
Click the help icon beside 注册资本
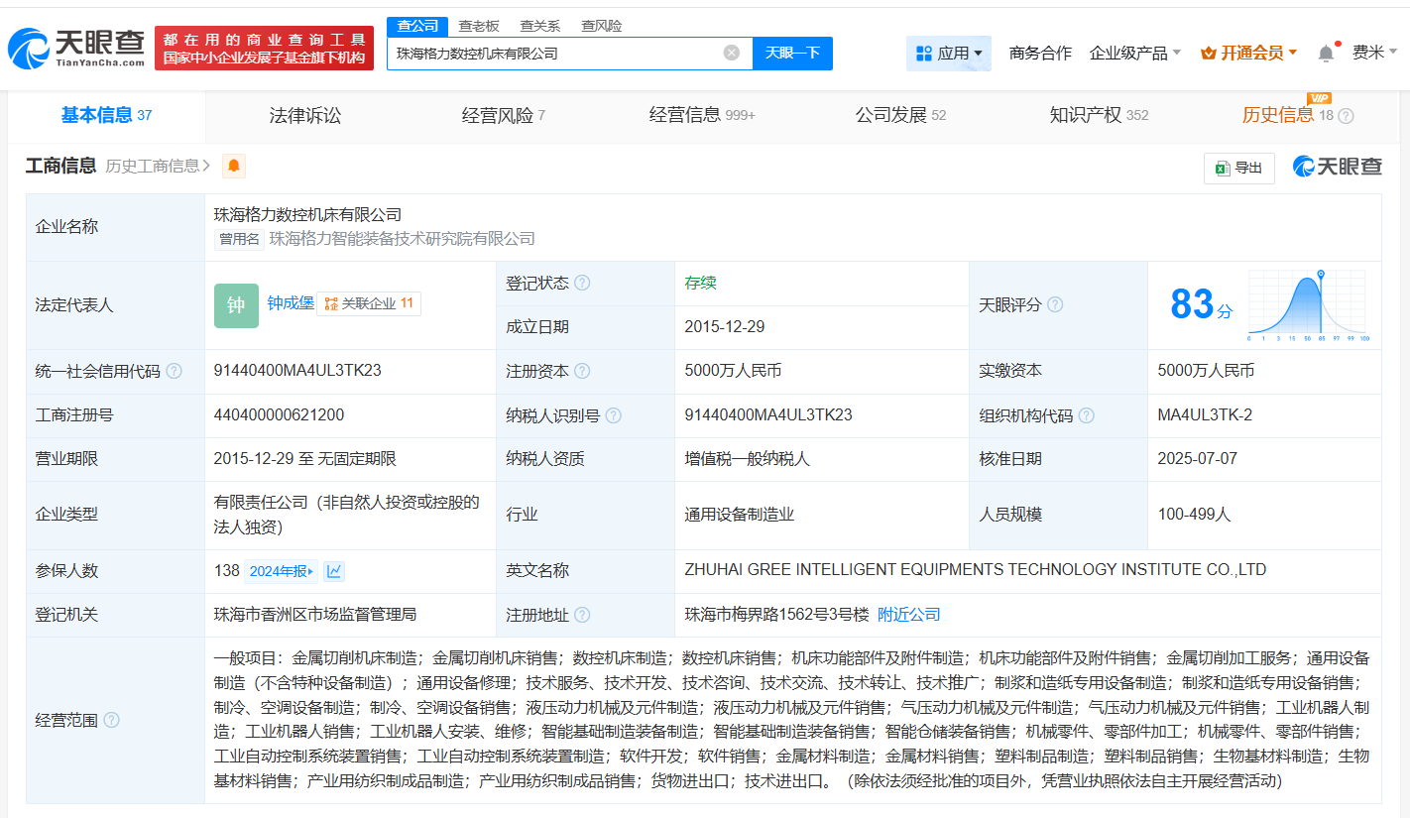[x=582, y=371]
